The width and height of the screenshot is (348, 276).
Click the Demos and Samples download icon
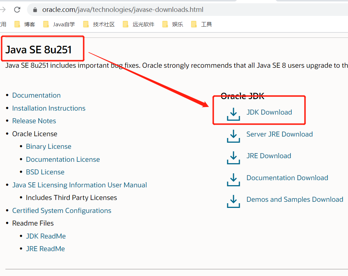(x=233, y=201)
